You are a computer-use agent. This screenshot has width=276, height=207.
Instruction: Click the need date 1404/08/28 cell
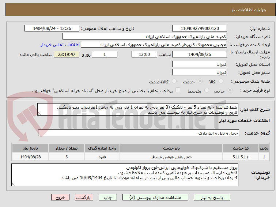(30, 157)
